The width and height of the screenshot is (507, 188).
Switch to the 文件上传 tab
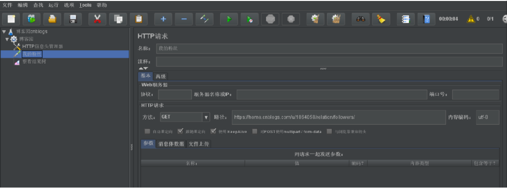pyautogui.click(x=199, y=144)
